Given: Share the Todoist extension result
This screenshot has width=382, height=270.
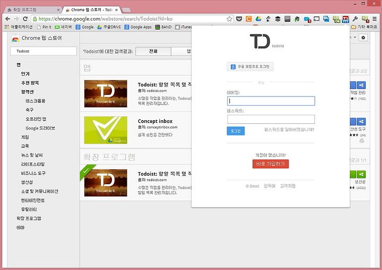Looking at the screenshot, I should coord(361,174).
